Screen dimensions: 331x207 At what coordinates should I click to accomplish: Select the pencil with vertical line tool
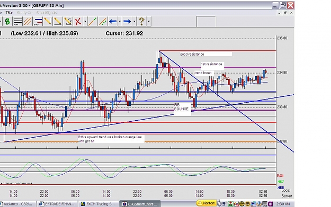48,21
